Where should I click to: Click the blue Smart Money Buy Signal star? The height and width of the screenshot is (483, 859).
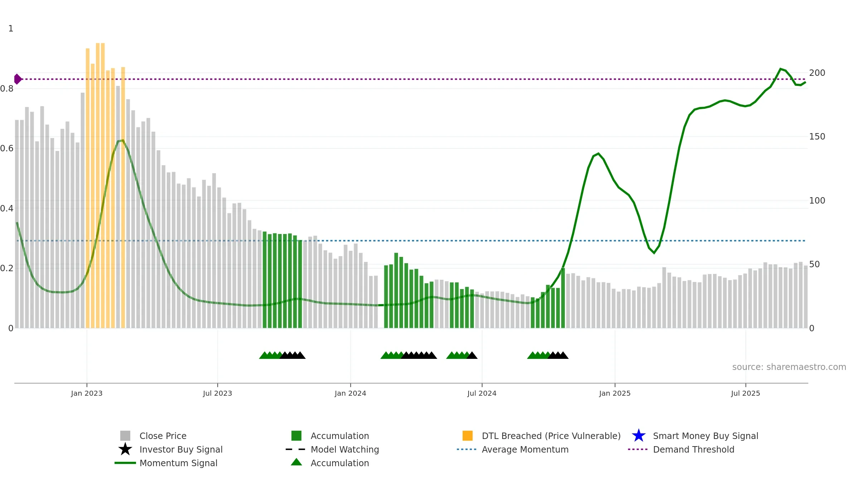(639, 436)
